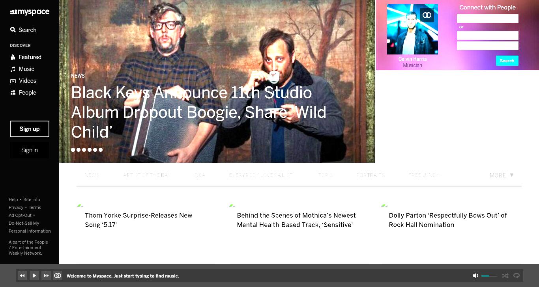Open Calvin Harris profile photo

[x=412, y=29]
